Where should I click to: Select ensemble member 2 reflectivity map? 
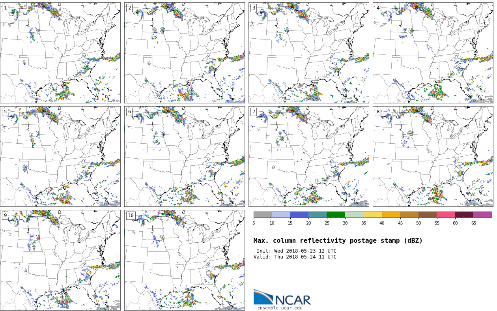tap(184, 53)
